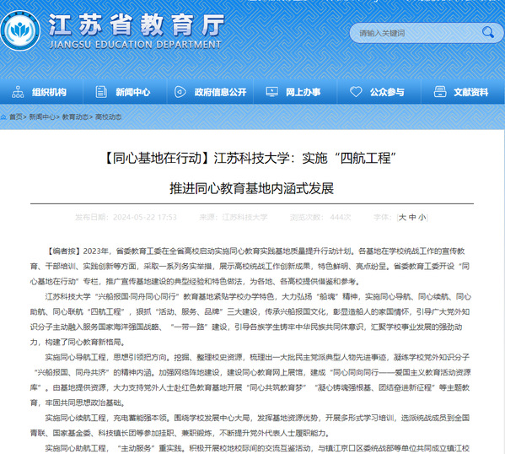Open the 政府信息公开 menu item
Viewport: 505px width, 454px height.
220,92
